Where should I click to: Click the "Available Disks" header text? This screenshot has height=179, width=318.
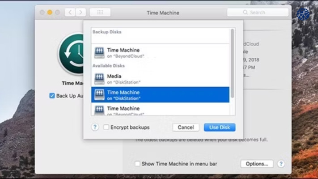pyautogui.click(x=109, y=66)
